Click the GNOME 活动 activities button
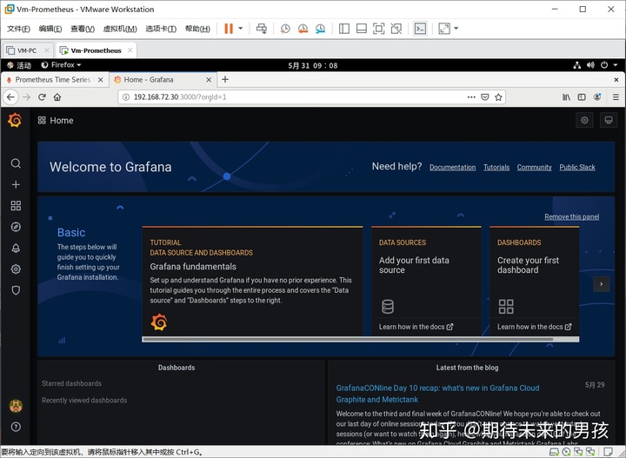Screen dimensions: 626x458 (19, 65)
